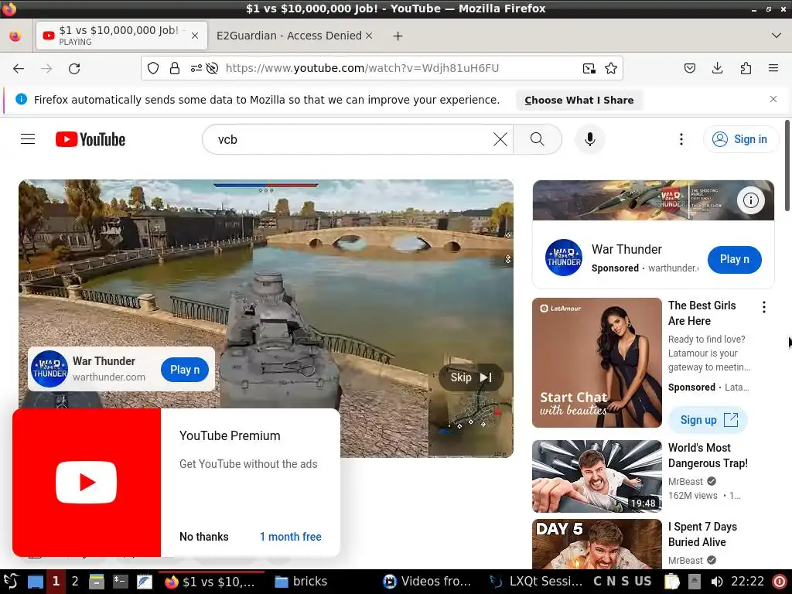Click War Thunder logo in video ad overlay
792x594 pixels.
click(x=49, y=369)
